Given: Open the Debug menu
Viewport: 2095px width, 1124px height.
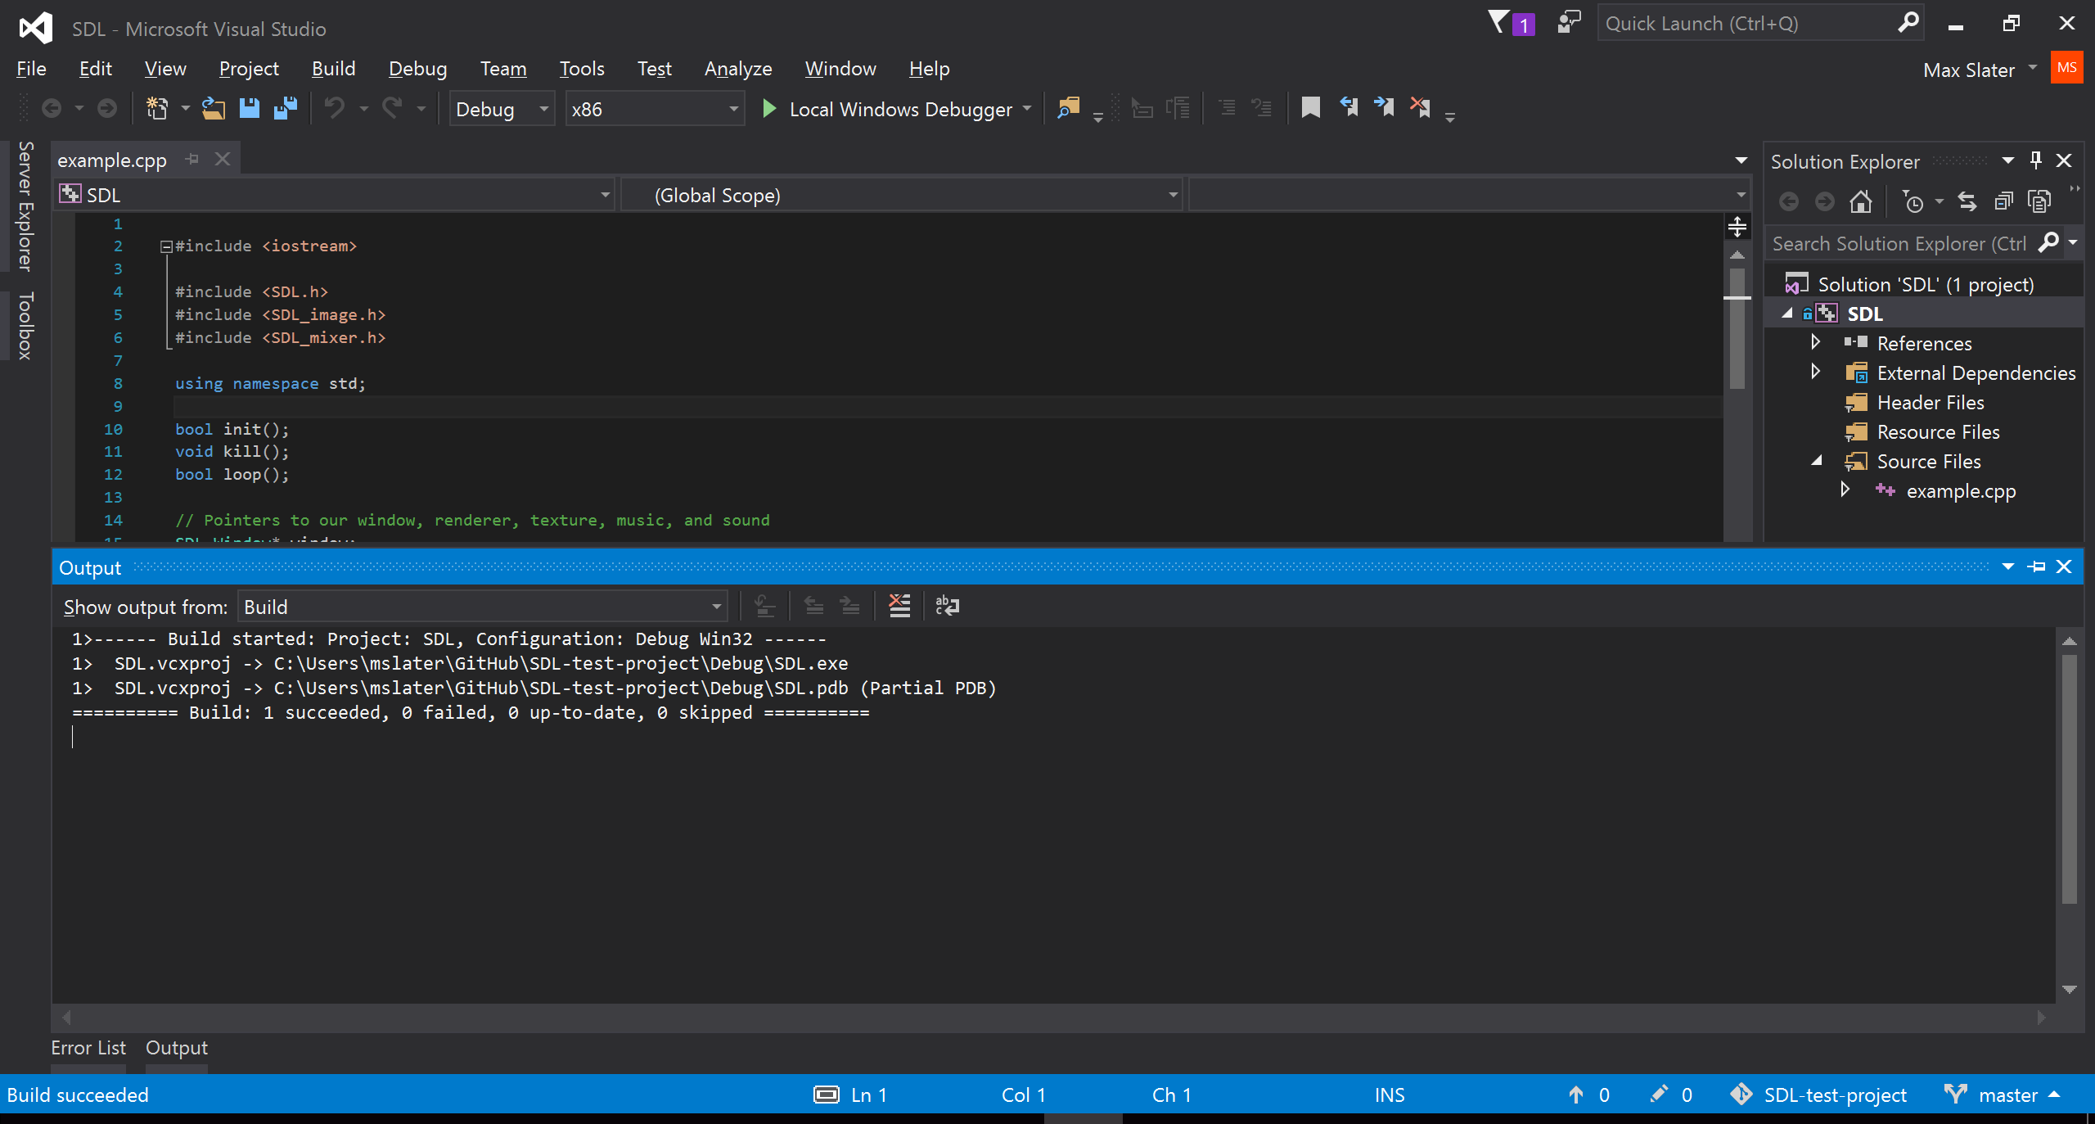Looking at the screenshot, I should (x=417, y=69).
